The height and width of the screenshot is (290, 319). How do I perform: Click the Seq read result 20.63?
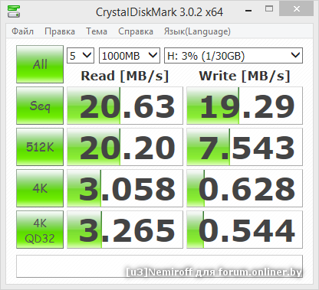coord(125,106)
